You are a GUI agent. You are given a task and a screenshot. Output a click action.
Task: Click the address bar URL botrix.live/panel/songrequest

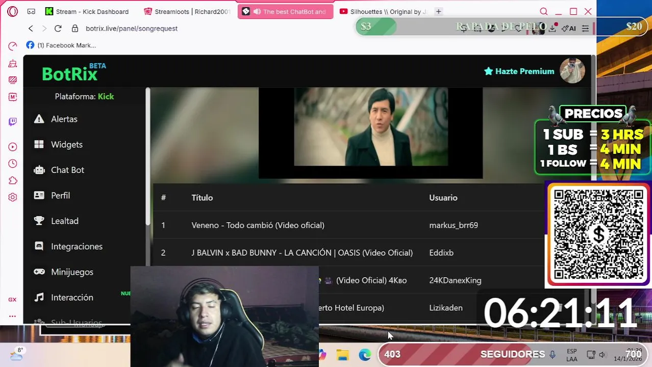(132, 29)
